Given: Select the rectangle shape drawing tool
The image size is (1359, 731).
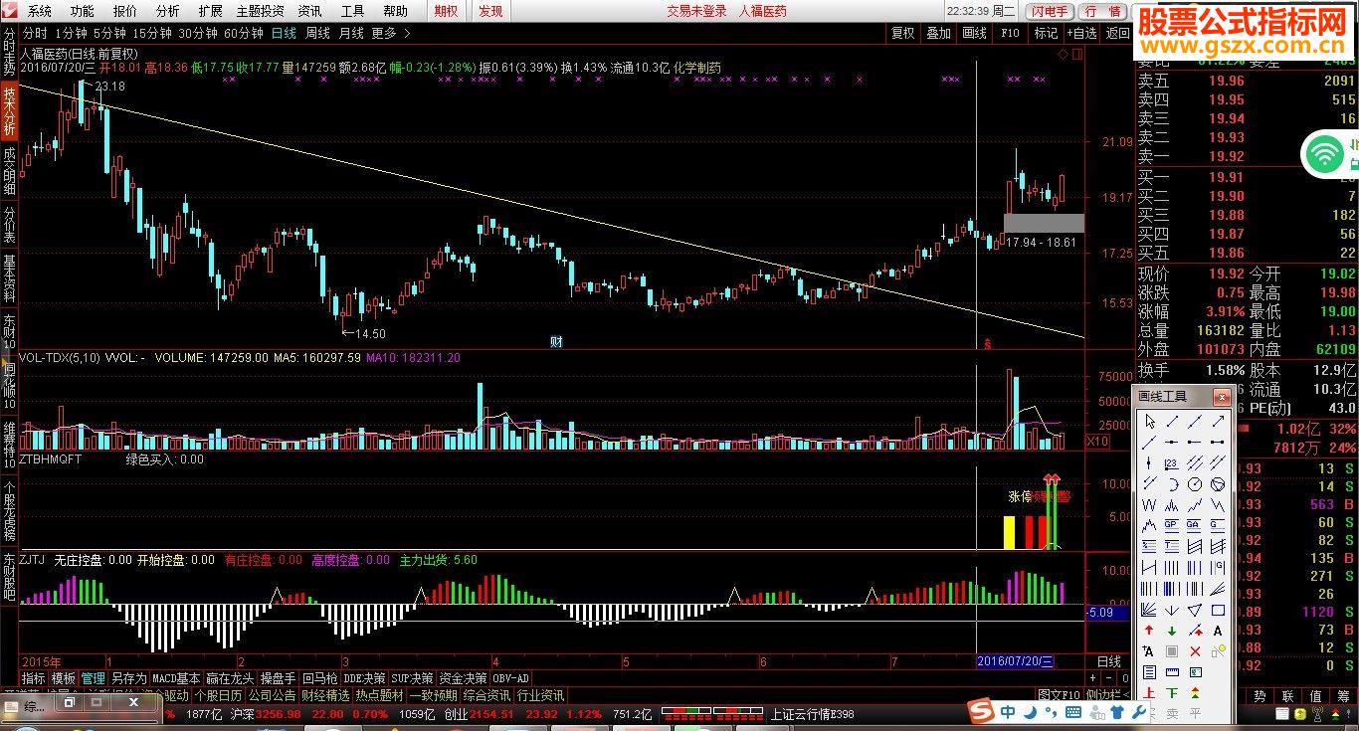Looking at the screenshot, I should click(x=1218, y=609).
